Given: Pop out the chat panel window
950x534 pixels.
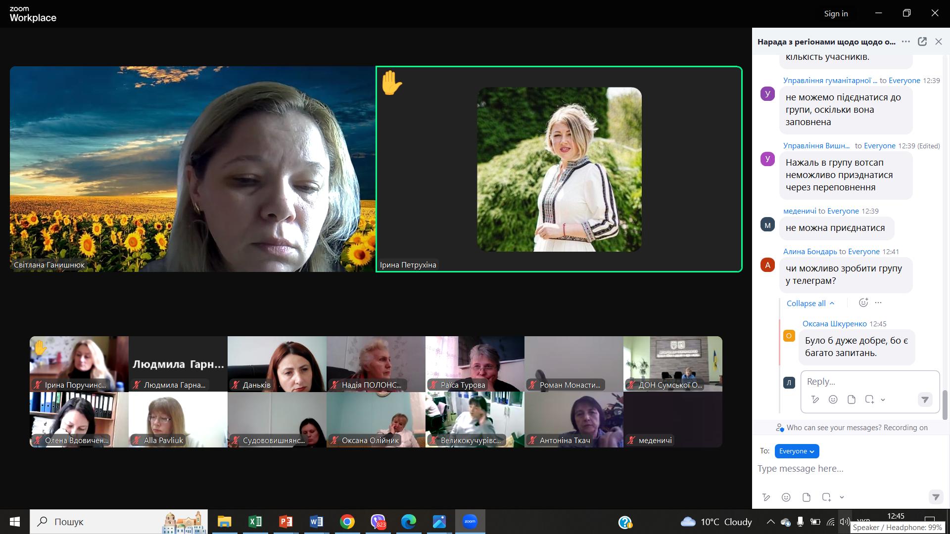Looking at the screenshot, I should [922, 42].
